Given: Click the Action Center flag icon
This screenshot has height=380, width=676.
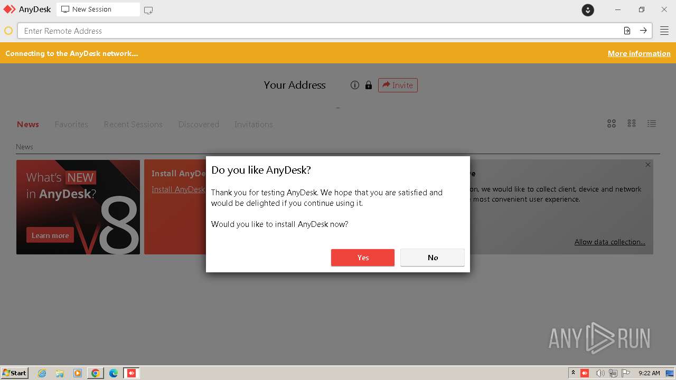Looking at the screenshot, I should tap(626, 373).
